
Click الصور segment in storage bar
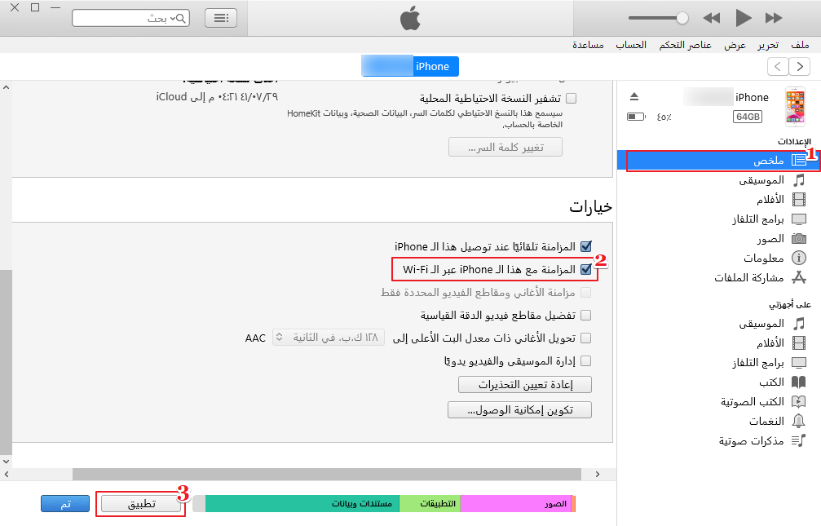(x=516, y=503)
